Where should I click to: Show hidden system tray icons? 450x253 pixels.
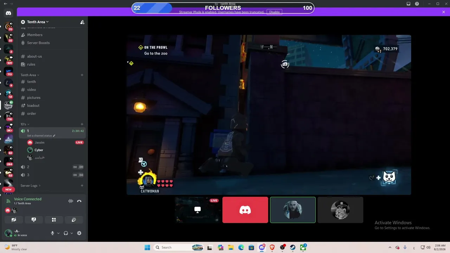point(390,247)
